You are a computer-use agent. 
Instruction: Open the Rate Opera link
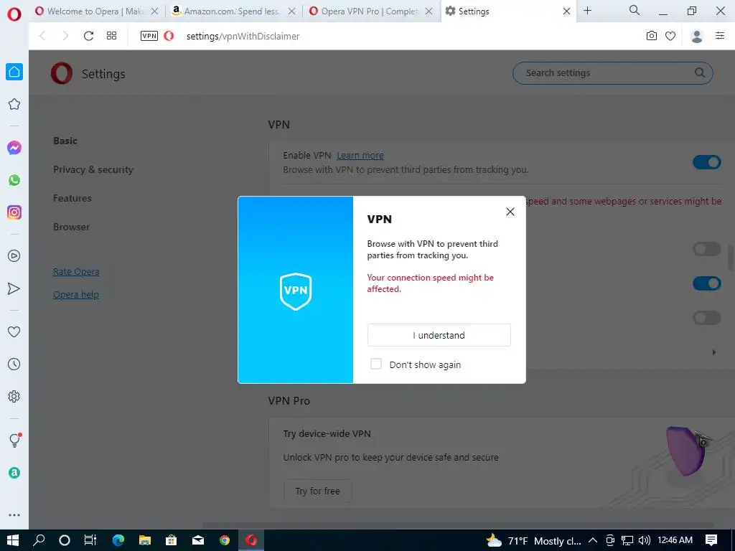76,272
